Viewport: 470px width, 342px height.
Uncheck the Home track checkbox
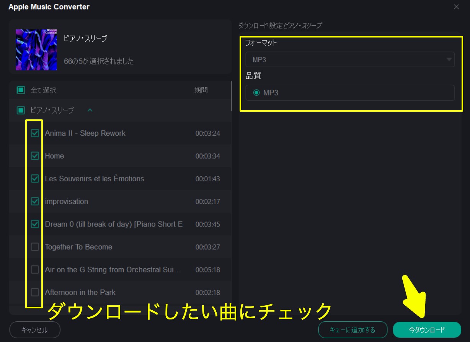35,156
